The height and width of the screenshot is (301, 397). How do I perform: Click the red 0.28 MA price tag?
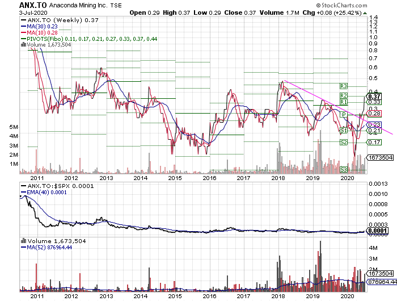click(x=374, y=114)
